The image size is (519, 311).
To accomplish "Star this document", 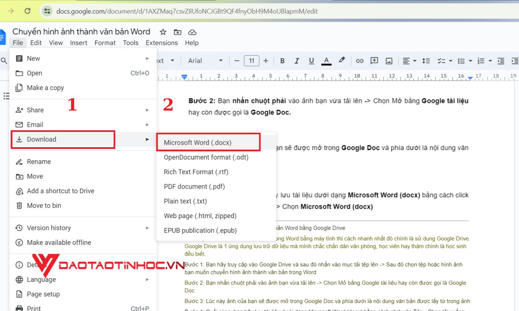I will coord(163,32).
